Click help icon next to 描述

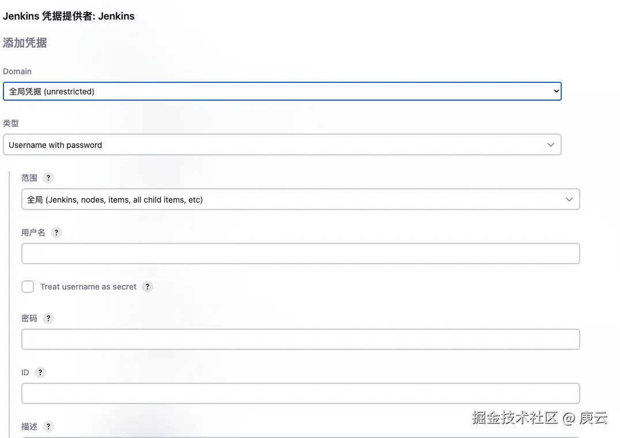pyautogui.click(x=48, y=426)
